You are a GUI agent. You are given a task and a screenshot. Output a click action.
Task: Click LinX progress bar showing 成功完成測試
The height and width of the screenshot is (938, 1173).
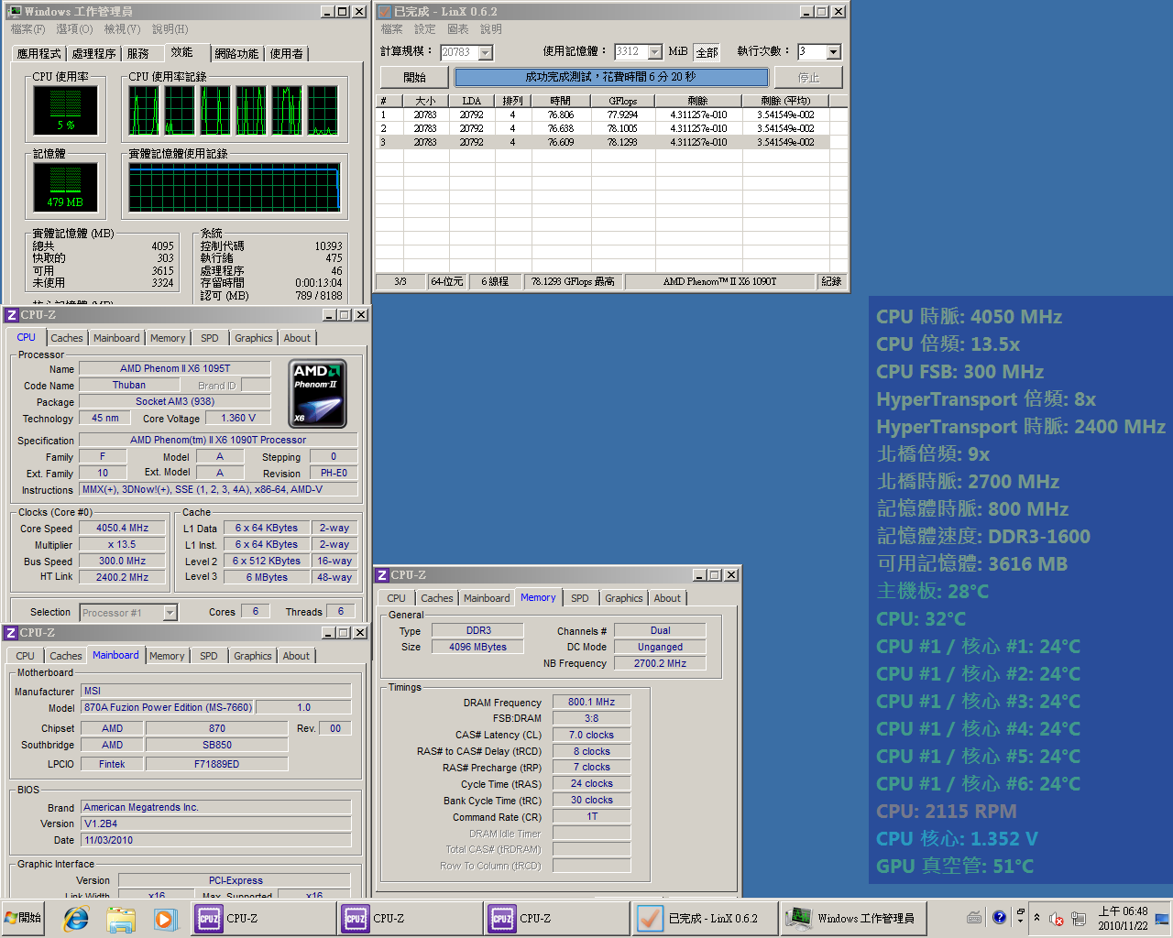point(611,77)
